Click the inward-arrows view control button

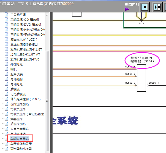click(x=157, y=7)
